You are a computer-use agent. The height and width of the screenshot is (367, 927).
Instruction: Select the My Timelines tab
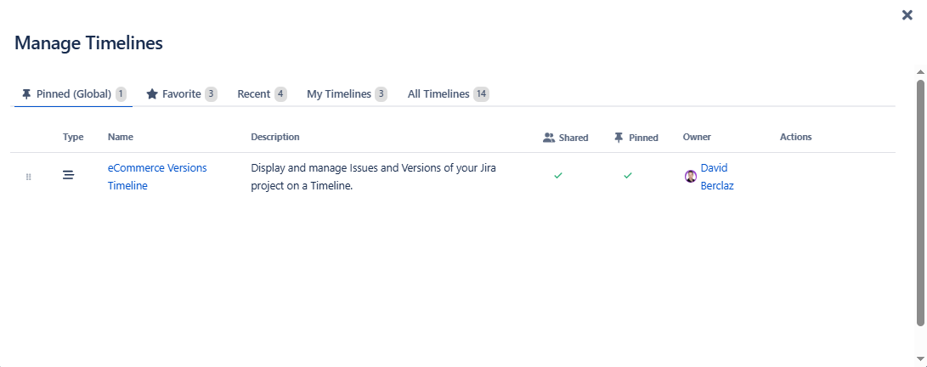click(x=347, y=94)
